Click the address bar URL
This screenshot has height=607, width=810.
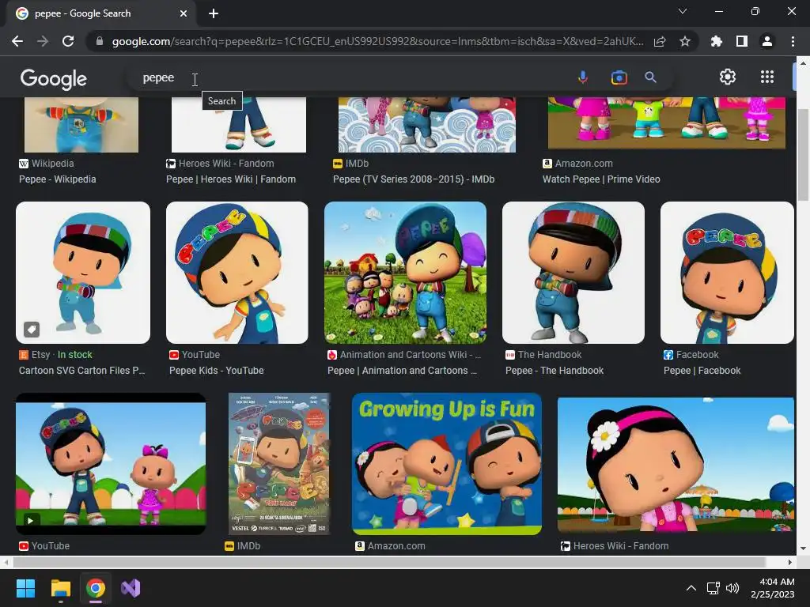[x=377, y=41]
